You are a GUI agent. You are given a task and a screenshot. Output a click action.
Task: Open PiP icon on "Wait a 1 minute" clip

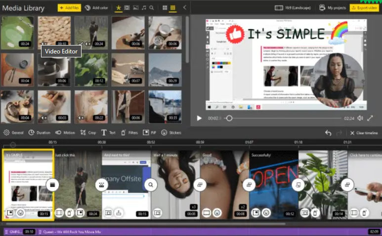(x=158, y=213)
